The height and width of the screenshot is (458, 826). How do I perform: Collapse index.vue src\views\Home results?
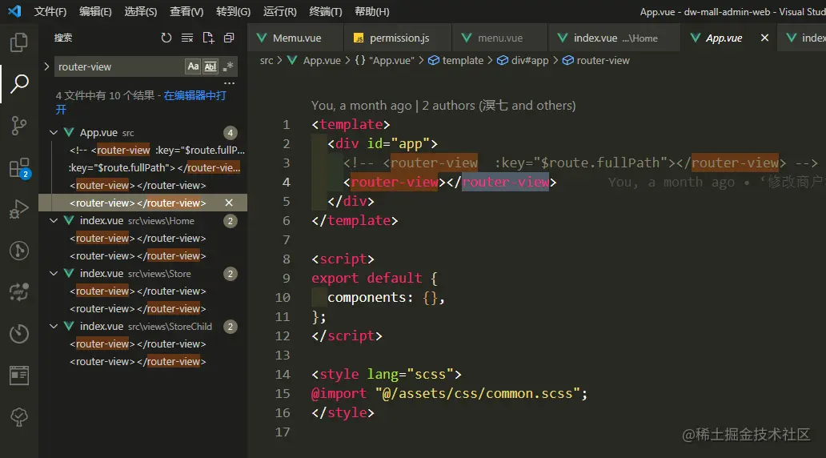(54, 221)
